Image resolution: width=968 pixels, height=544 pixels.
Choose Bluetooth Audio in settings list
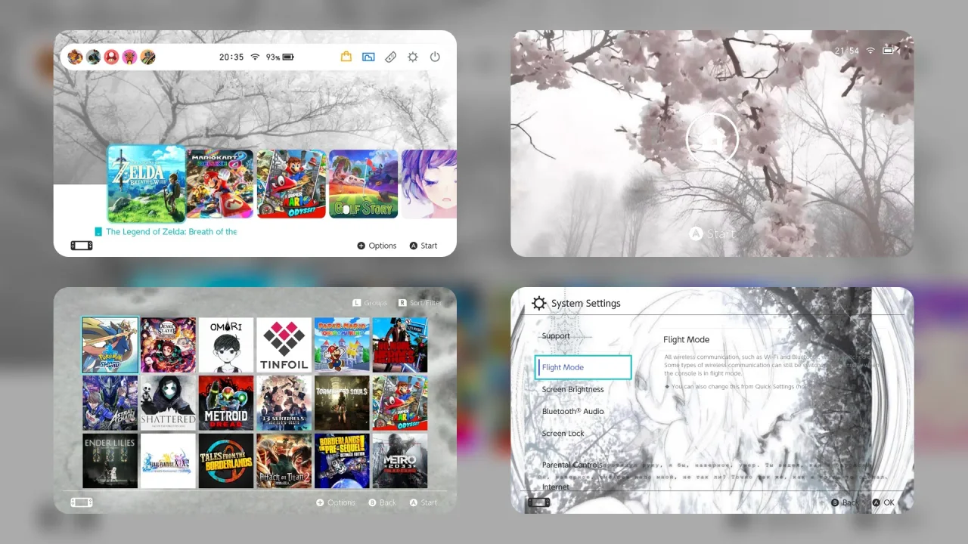click(x=572, y=411)
